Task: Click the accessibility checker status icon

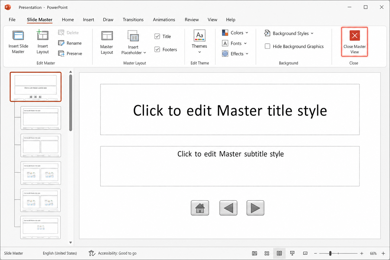Action: [92, 253]
